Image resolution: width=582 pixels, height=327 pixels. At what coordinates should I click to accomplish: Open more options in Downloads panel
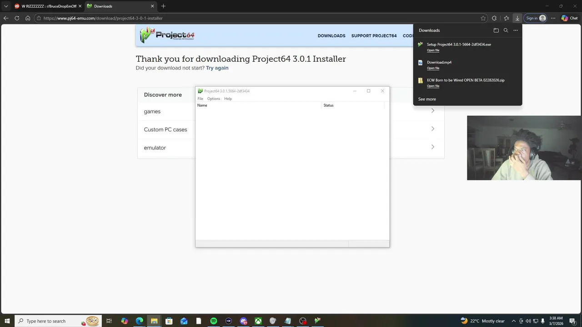pyautogui.click(x=515, y=30)
